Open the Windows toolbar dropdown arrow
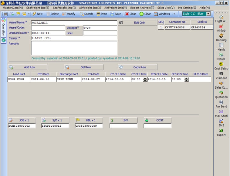Screen dimensions: 230x176 174,14
